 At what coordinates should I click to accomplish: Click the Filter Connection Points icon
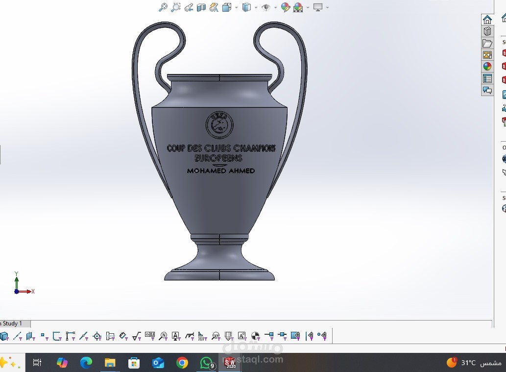[269, 336]
